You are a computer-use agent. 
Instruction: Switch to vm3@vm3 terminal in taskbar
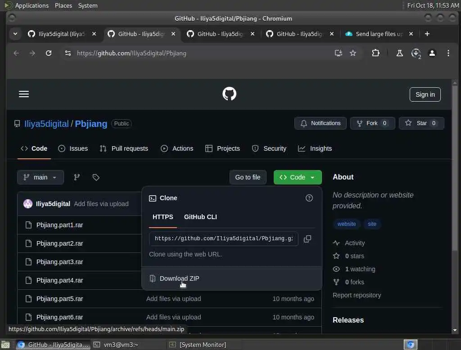point(121,345)
